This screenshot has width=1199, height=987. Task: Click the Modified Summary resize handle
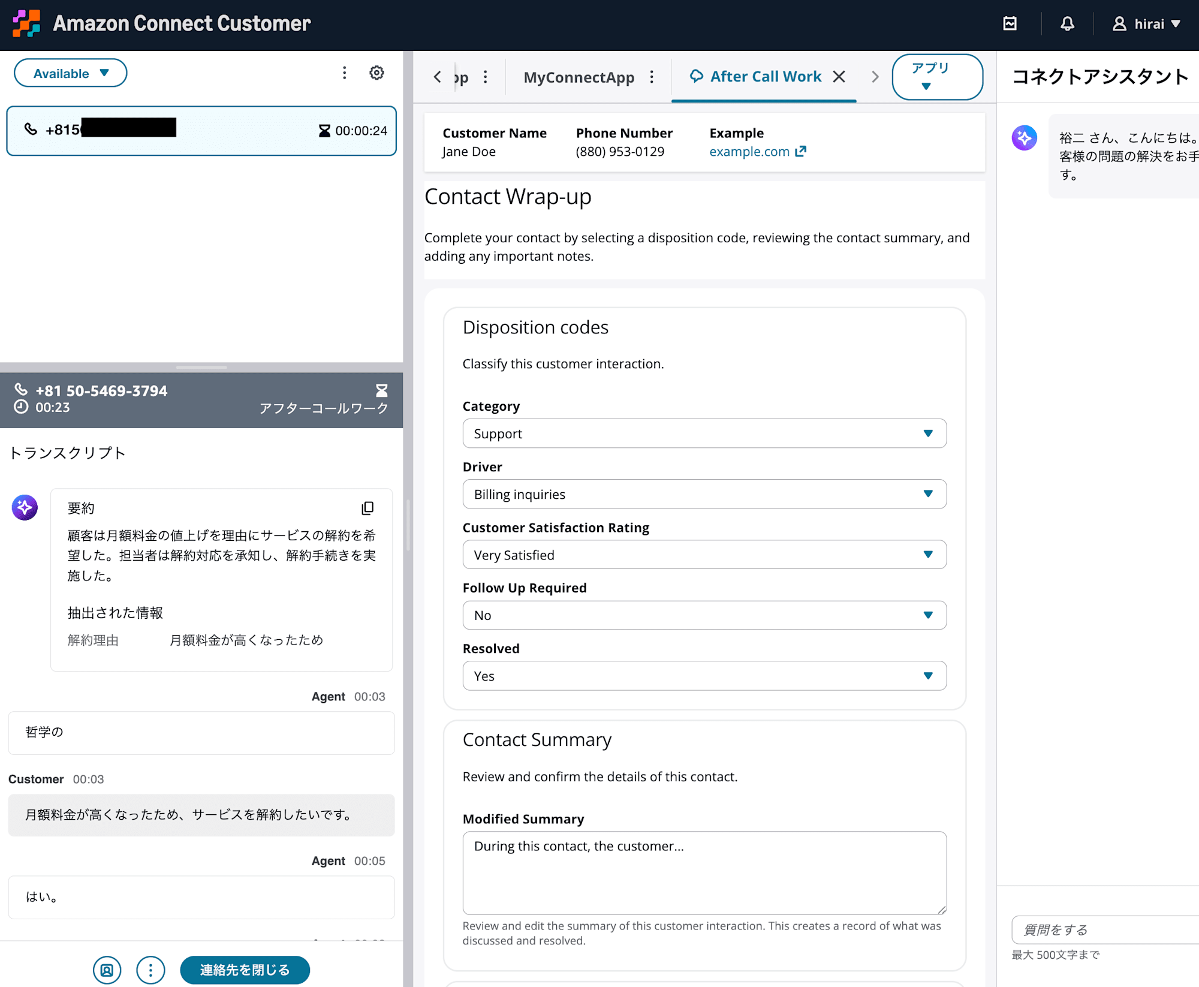(942, 910)
